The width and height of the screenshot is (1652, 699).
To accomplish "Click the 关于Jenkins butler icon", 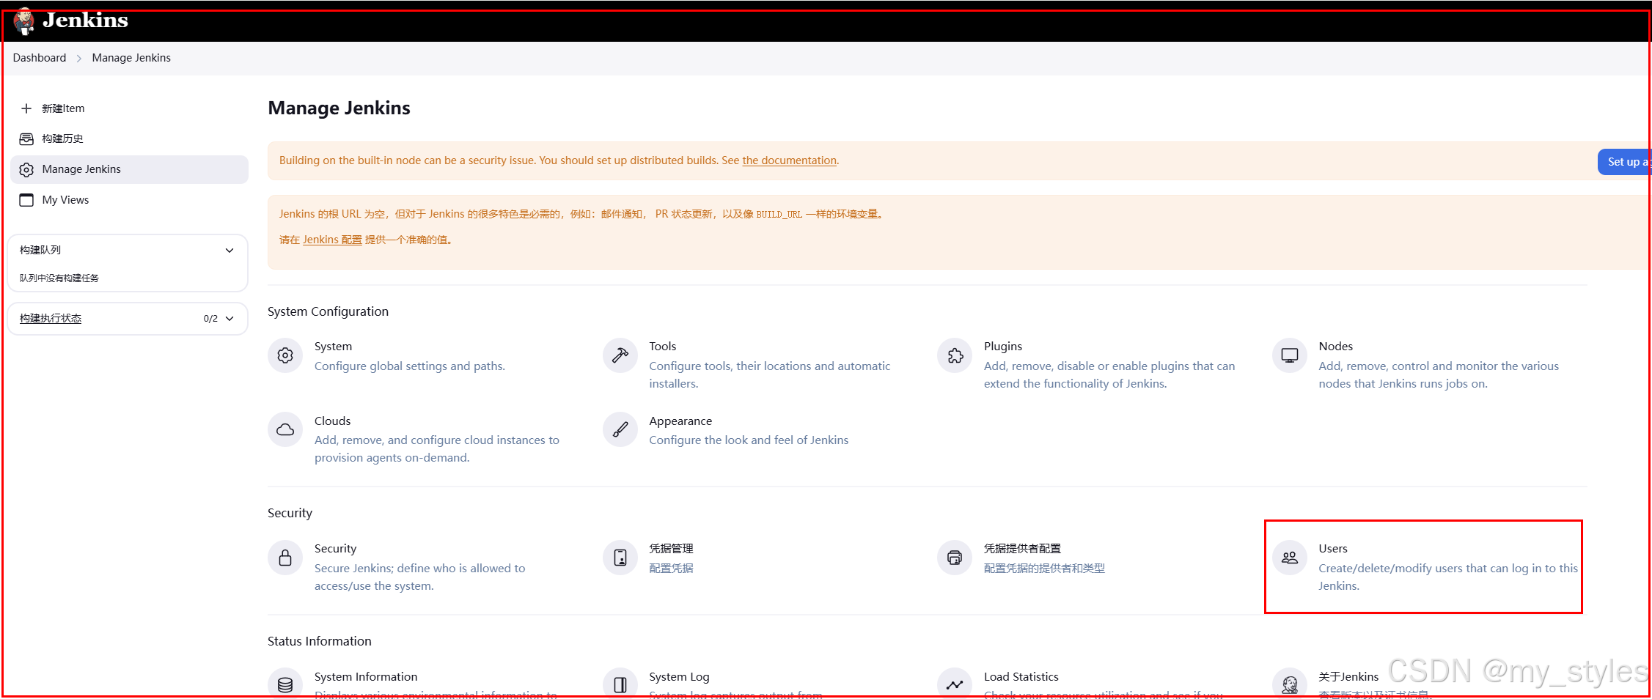I will click(x=1290, y=684).
